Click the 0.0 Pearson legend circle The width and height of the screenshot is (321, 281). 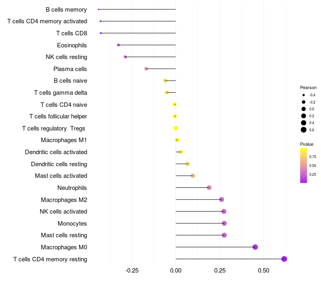coord(304,109)
